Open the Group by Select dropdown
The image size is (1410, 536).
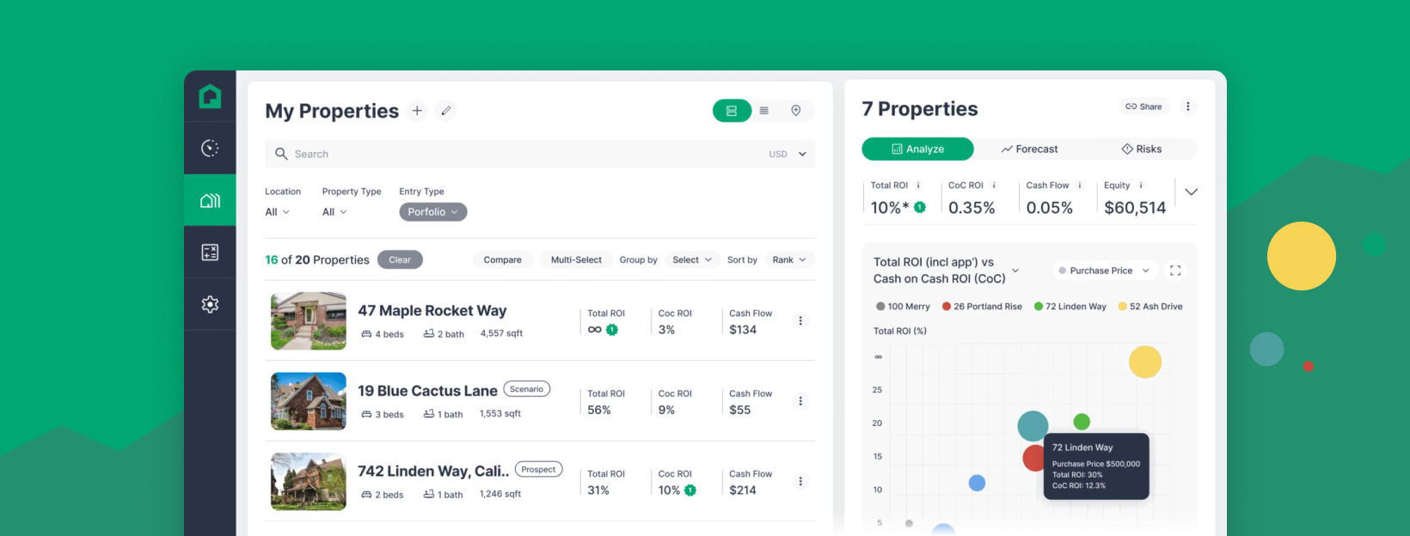[x=692, y=260]
